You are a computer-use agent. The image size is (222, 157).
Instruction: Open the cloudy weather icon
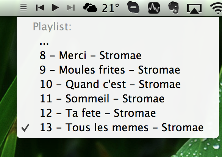pyautogui.click(x=90, y=8)
